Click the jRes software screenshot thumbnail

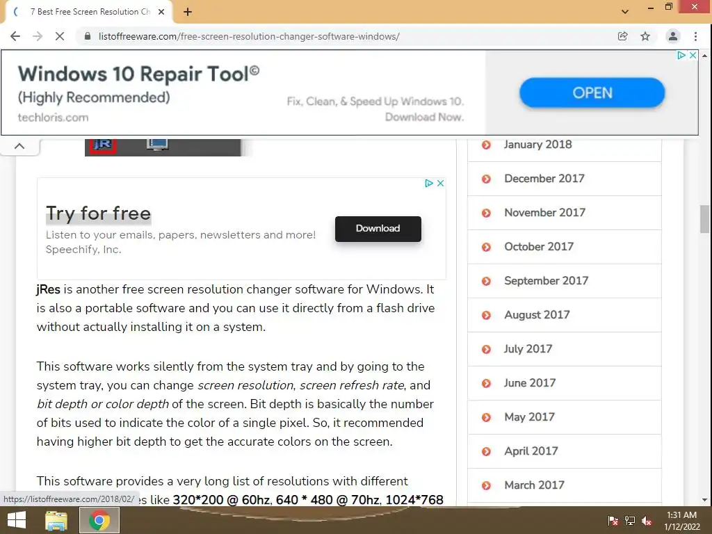point(163,147)
